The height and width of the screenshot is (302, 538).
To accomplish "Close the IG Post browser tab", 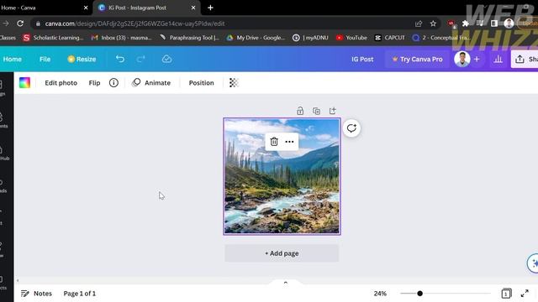I will click(193, 8).
